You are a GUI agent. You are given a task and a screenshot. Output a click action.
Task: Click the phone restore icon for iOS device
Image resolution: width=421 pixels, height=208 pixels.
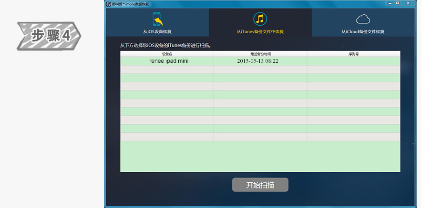158,20
